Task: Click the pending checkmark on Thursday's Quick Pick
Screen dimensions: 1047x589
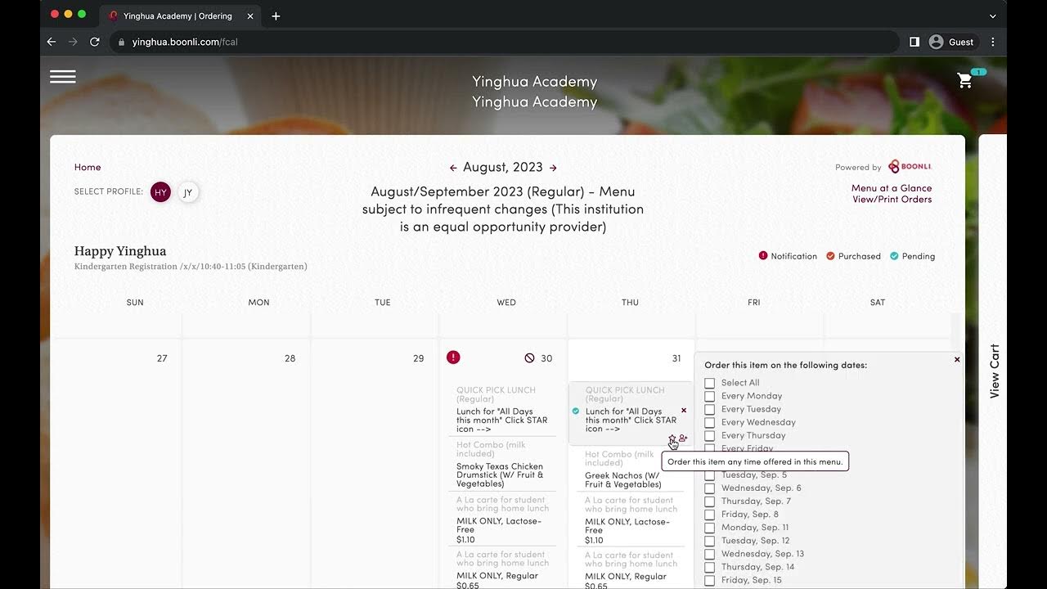Action: [576, 411]
